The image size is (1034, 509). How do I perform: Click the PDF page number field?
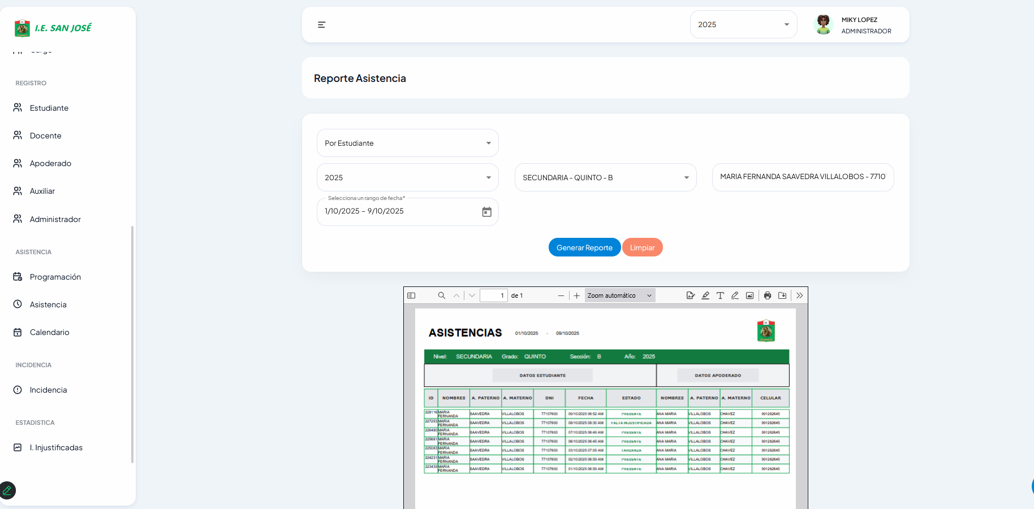(493, 295)
